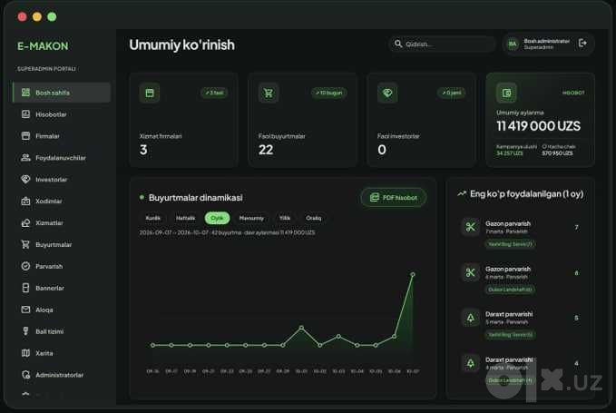Image resolution: width=616 pixels, height=413 pixels.
Task: Click scissors icon of second Gazon parvarish
Action: pos(471,272)
